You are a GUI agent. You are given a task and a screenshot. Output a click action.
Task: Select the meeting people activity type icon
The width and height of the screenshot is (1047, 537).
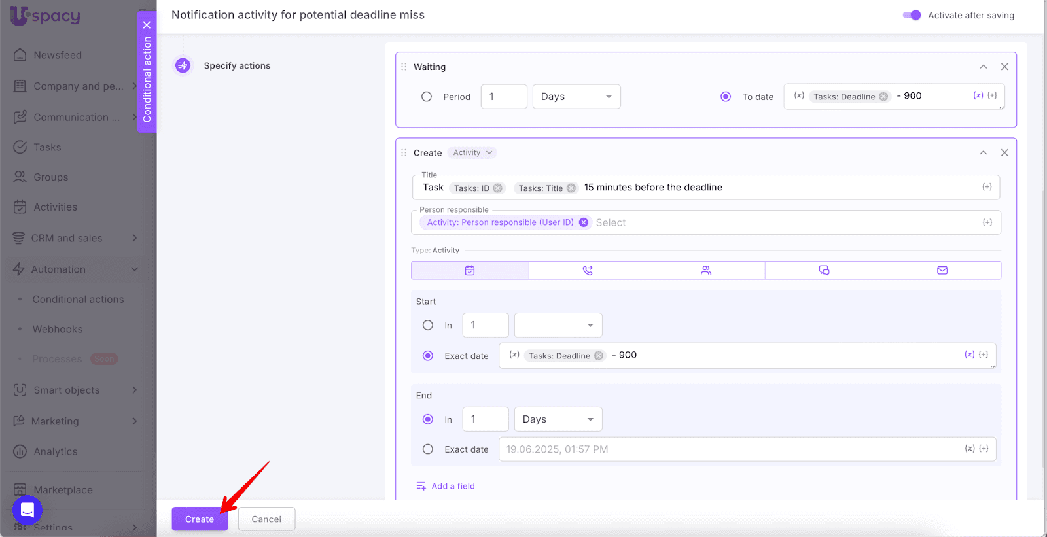point(705,270)
